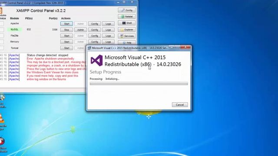Start the FileZilla module

pos(66,36)
